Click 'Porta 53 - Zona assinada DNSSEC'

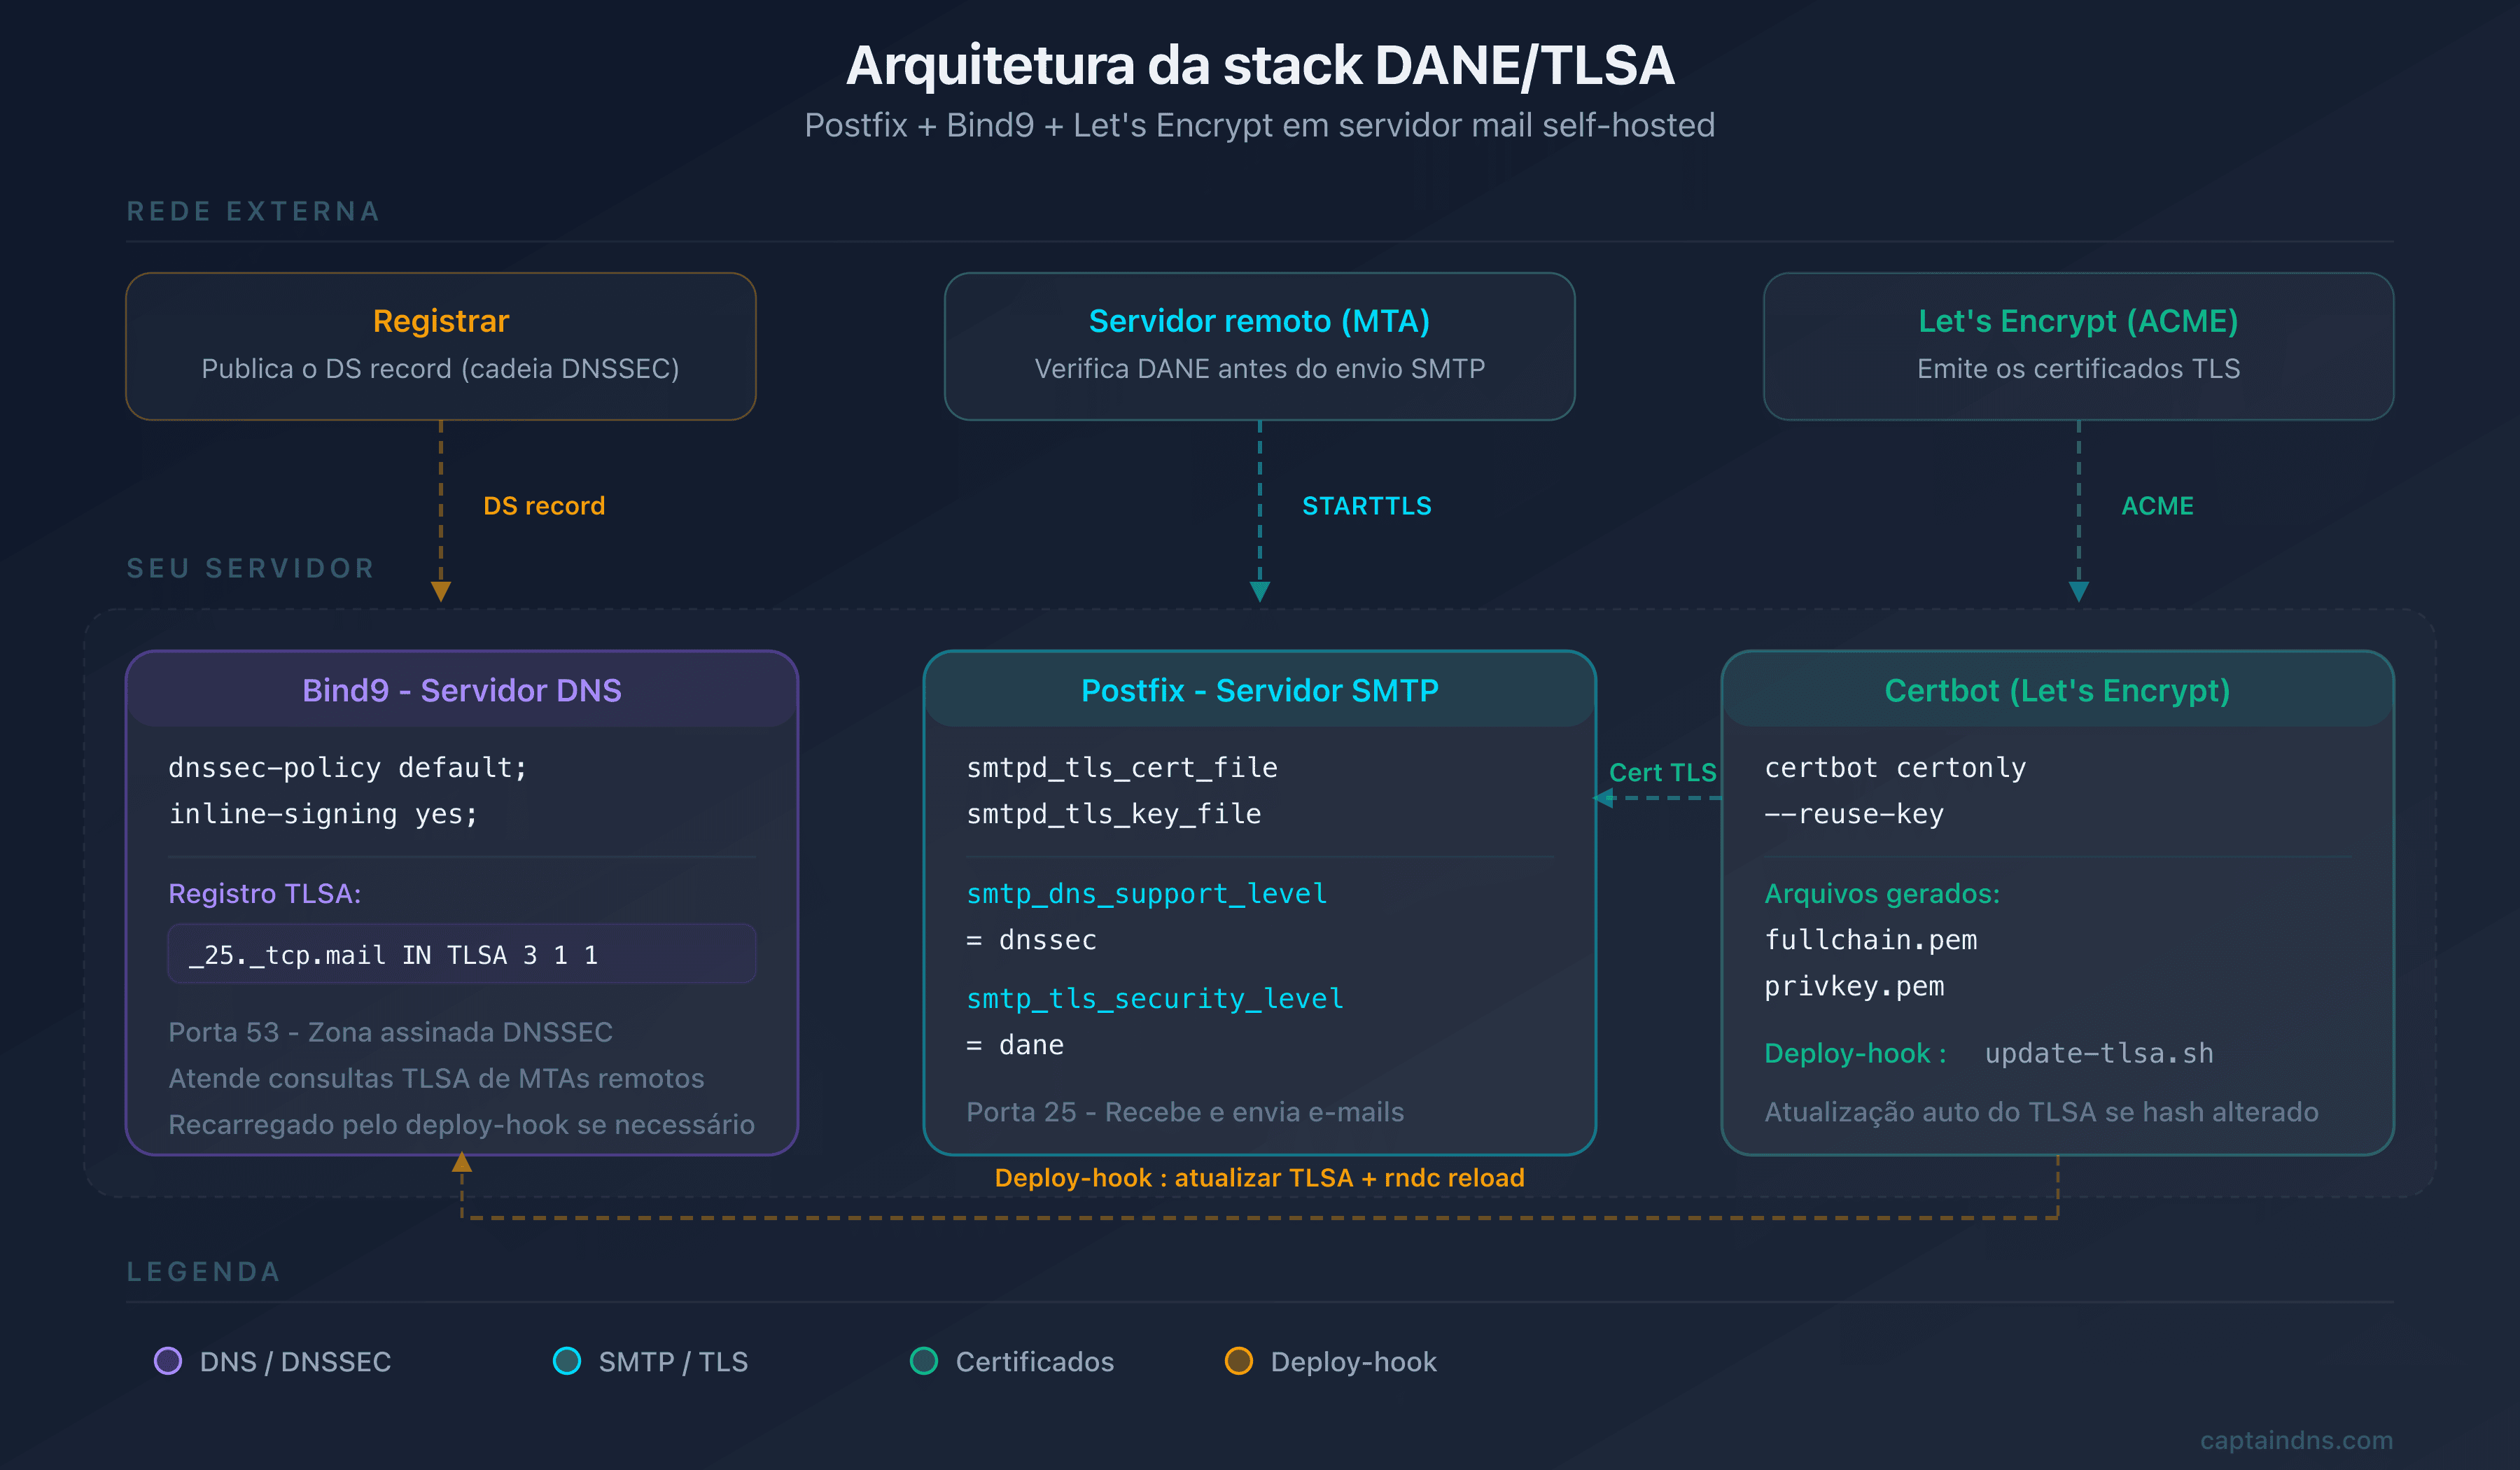(390, 1032)
